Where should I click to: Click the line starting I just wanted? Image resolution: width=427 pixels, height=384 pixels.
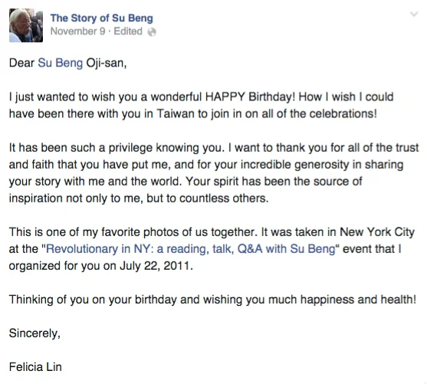pyautogui.click(x=202, y=97)
